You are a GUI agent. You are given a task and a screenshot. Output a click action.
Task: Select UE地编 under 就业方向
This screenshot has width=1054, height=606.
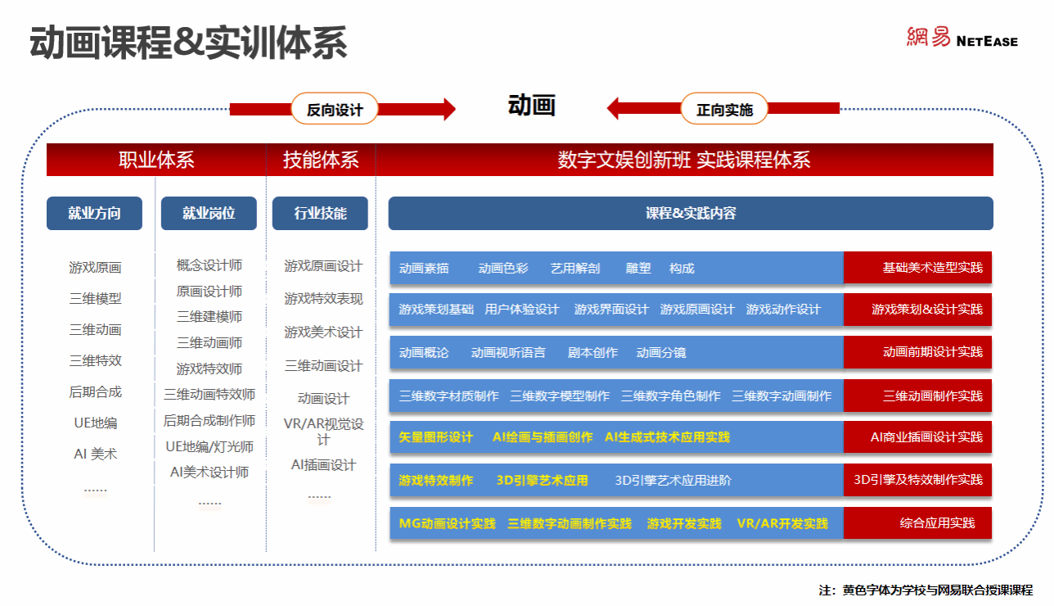(95, 423)
